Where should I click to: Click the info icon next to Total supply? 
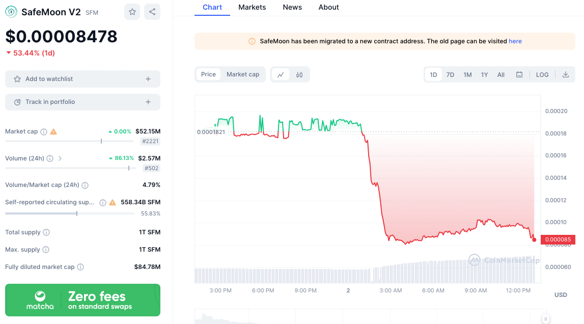pos(46,232)
